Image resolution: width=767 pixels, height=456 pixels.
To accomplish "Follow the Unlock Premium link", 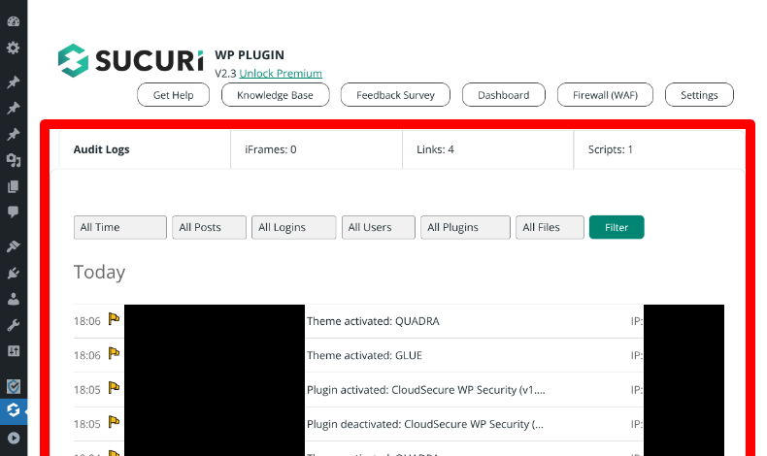I will point(281,74).
